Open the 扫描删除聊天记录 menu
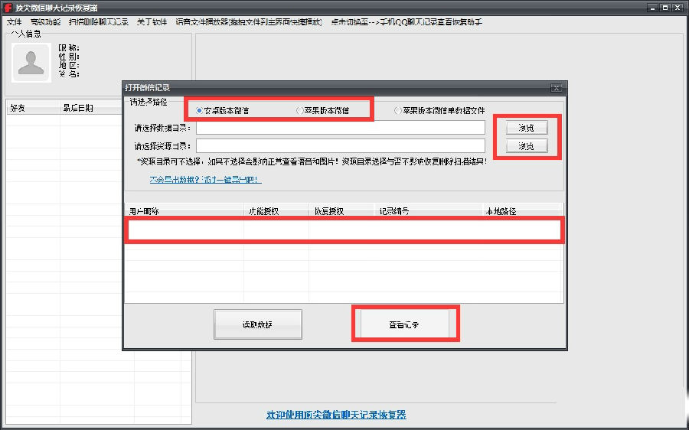The width and height of the screenshot is (689, 430). coord(99,22)
